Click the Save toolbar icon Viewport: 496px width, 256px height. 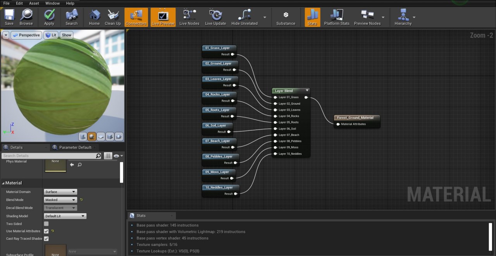(x=9, y=17)
